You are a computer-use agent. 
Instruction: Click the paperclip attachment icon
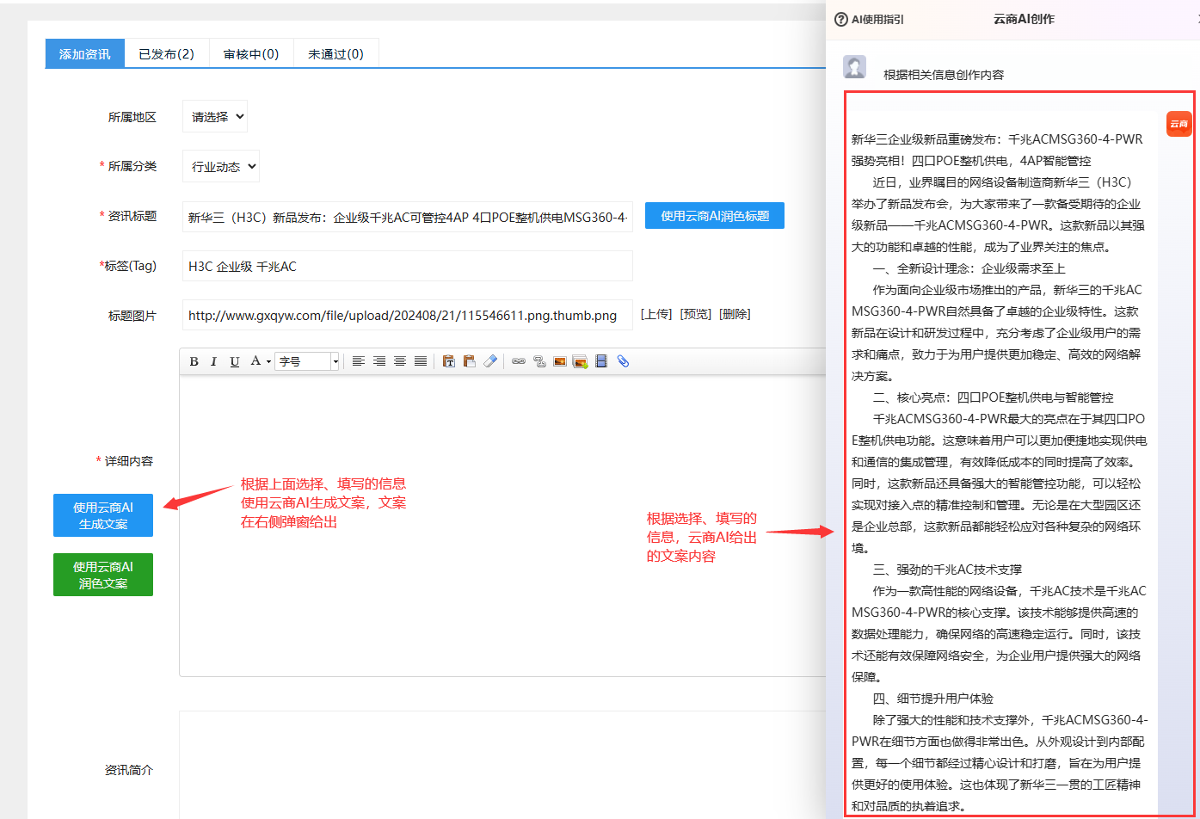[x=623, y=361]
